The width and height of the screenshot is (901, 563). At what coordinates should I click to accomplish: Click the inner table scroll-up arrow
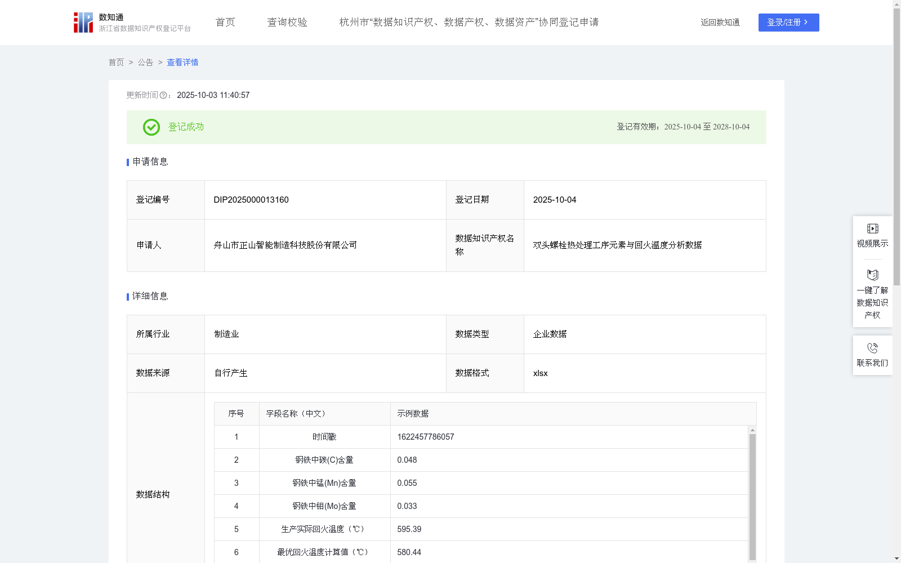752,430
